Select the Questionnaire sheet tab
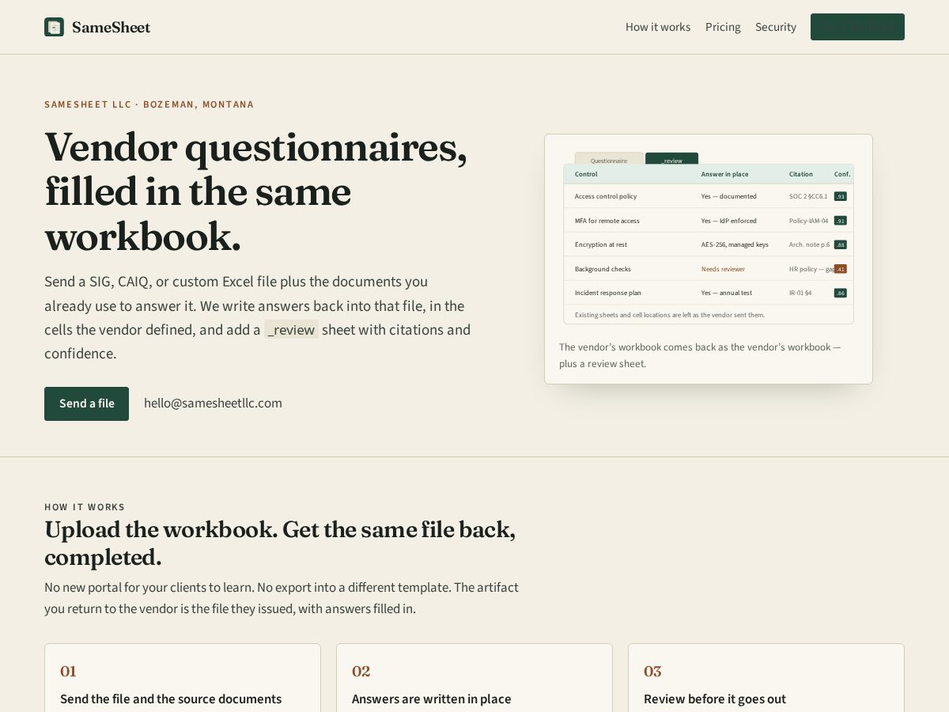Image resolution: width=949 pixels, height=712 pixels. tap(609, 160)
